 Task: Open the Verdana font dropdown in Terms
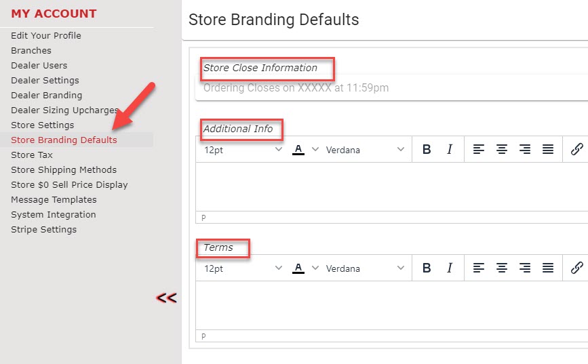(365, 268)
